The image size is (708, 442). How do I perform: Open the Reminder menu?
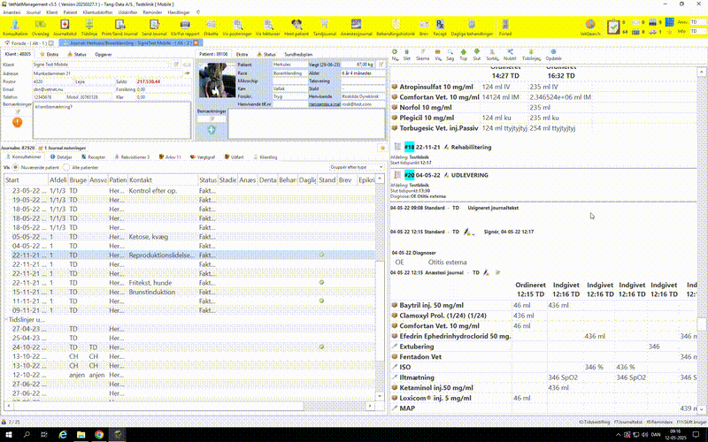point(152,12)
